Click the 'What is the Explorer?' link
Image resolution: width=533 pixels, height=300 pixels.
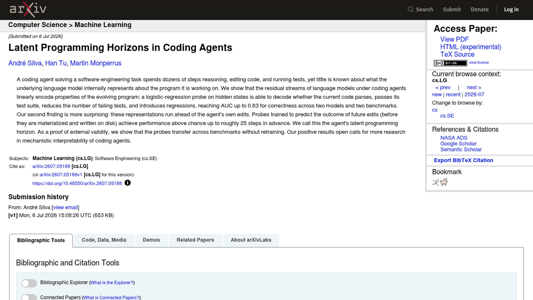click(x=112, y=282)
